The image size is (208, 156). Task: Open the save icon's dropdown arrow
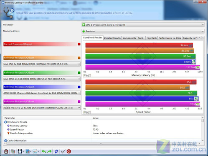click(x=23, y=151)
